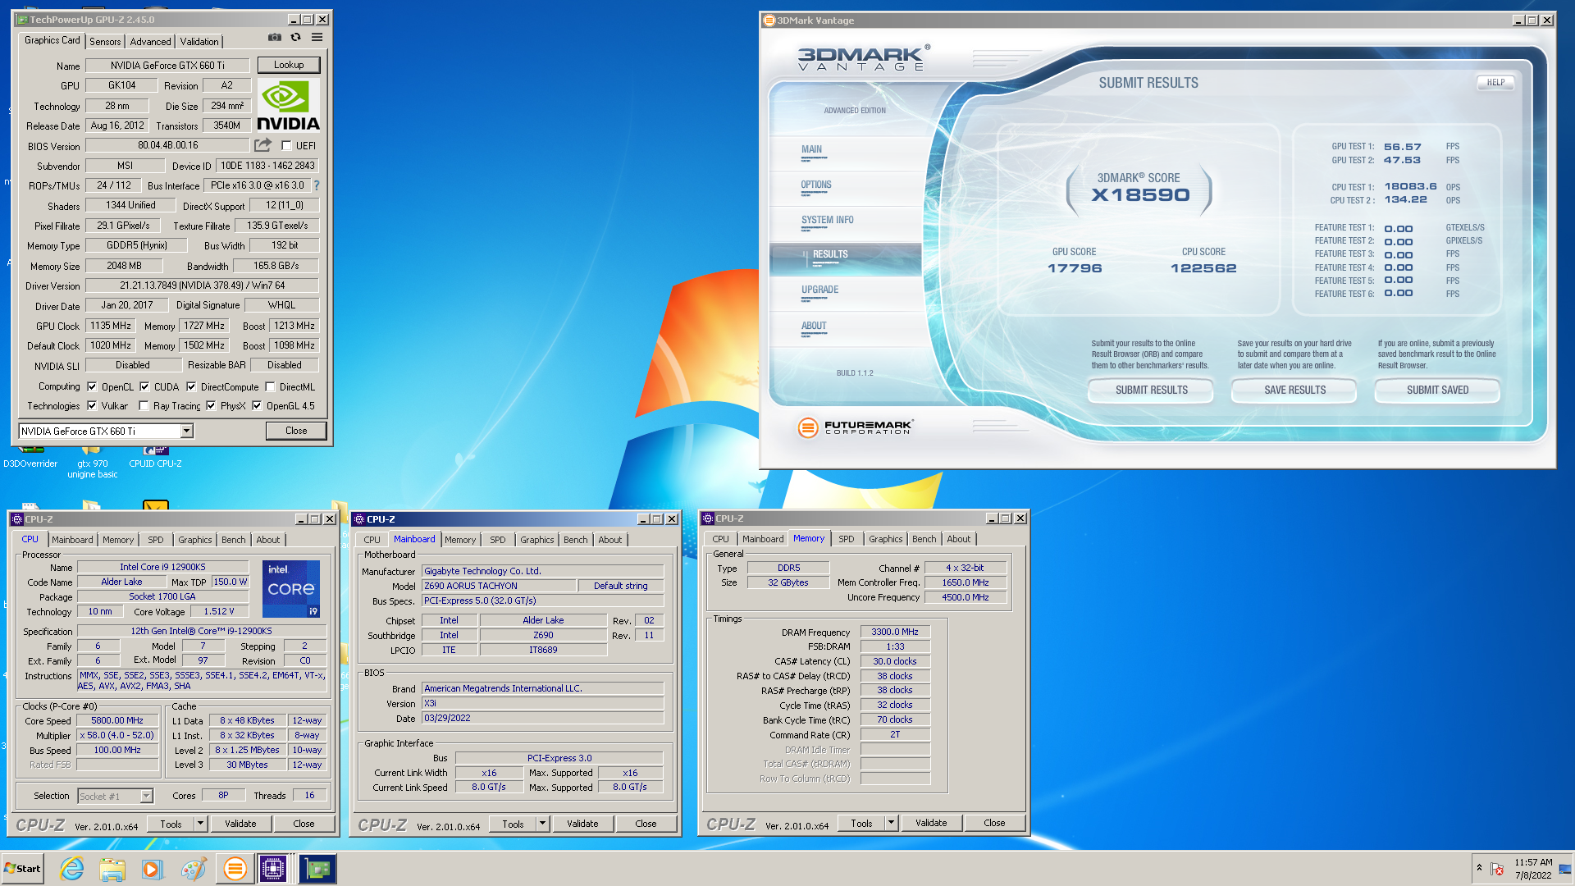Toggle the Ray Tracing checkbox

tap(144, 405)
